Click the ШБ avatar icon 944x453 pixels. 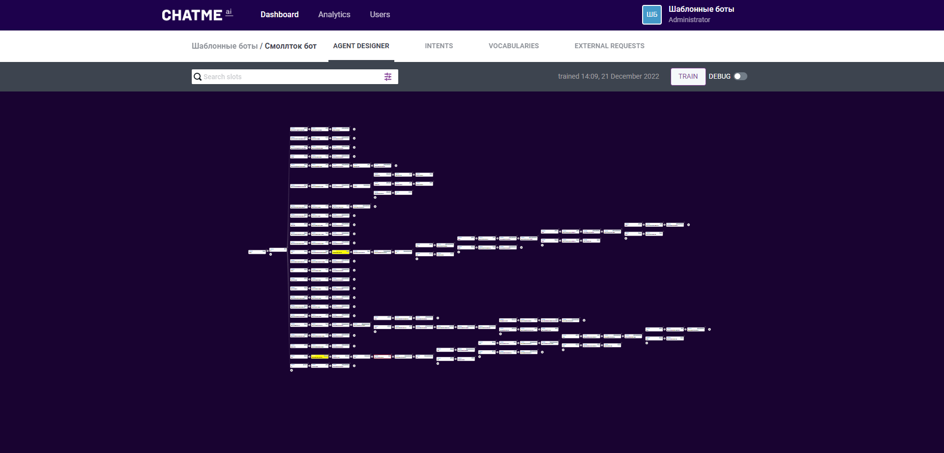tap(651, 15)
